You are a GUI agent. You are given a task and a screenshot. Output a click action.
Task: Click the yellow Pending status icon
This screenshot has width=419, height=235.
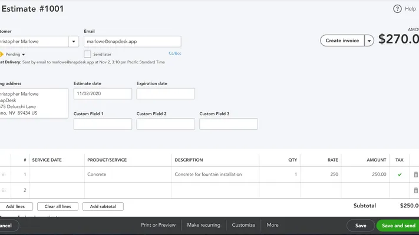coord(2,54)
